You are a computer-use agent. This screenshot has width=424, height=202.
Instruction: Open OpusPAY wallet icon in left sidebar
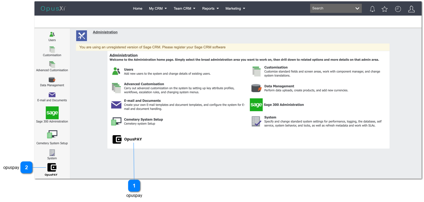coord(52,167)
